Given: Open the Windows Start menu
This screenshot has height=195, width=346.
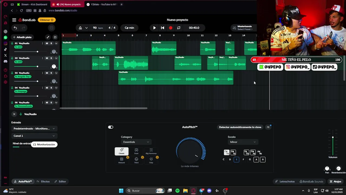Looking at the screenshot, I should [121, 191].
